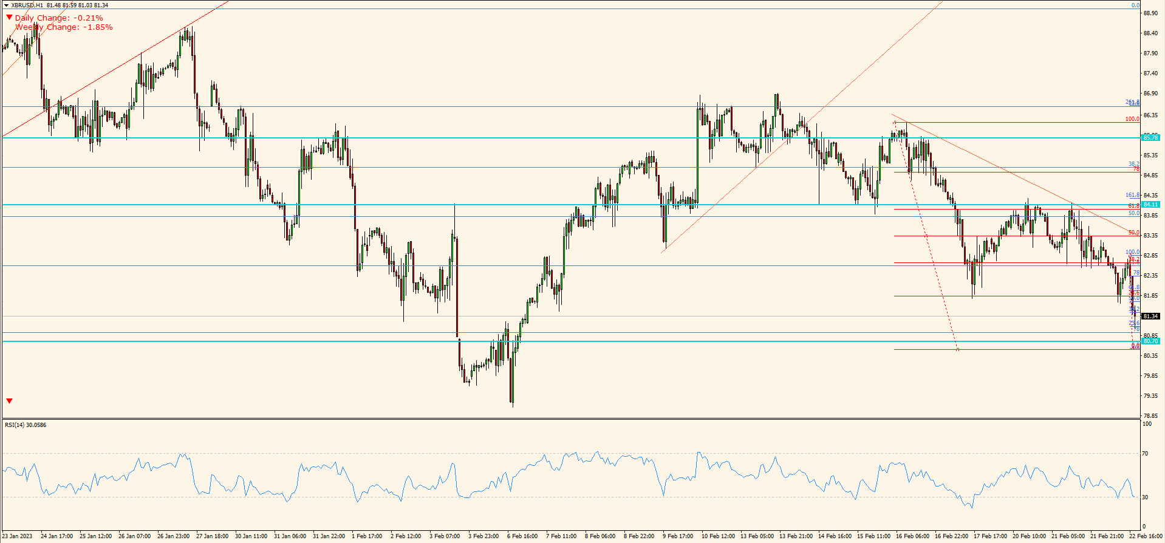
Task: Click the '24 Jan 17:00' time axis label
Action: point(56,536)
